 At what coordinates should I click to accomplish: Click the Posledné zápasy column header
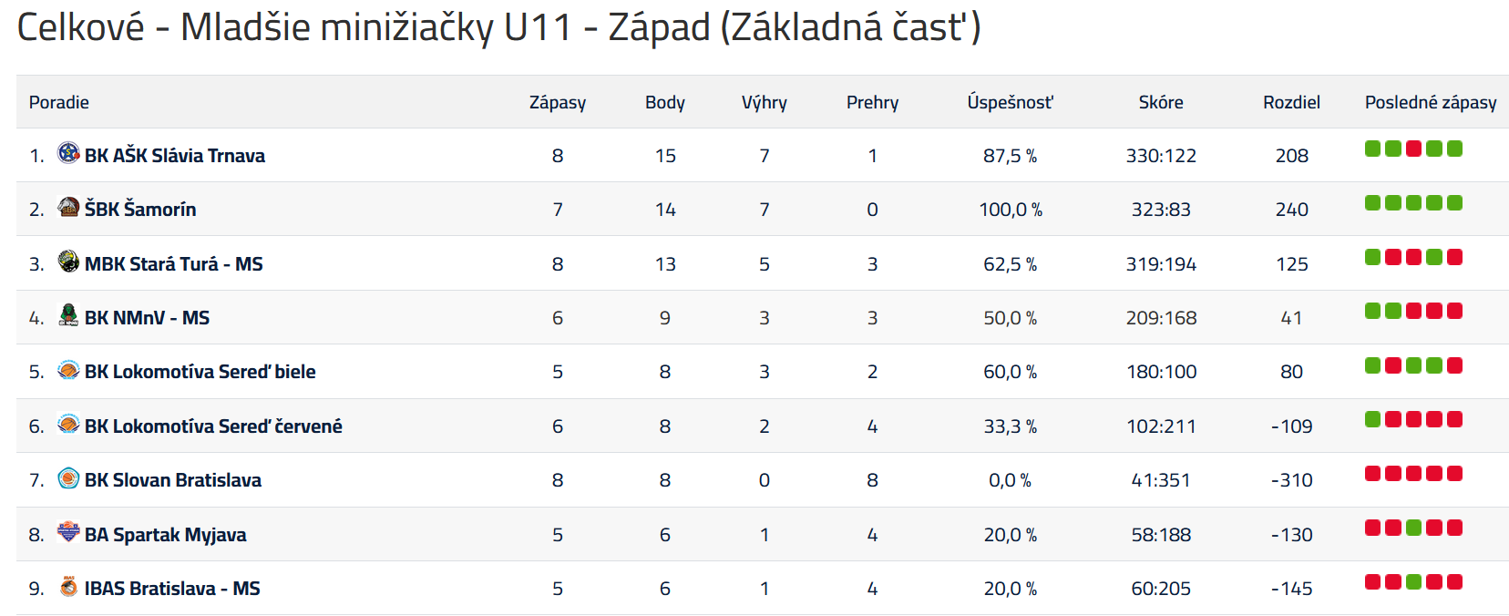click(x=1431, y=103)
